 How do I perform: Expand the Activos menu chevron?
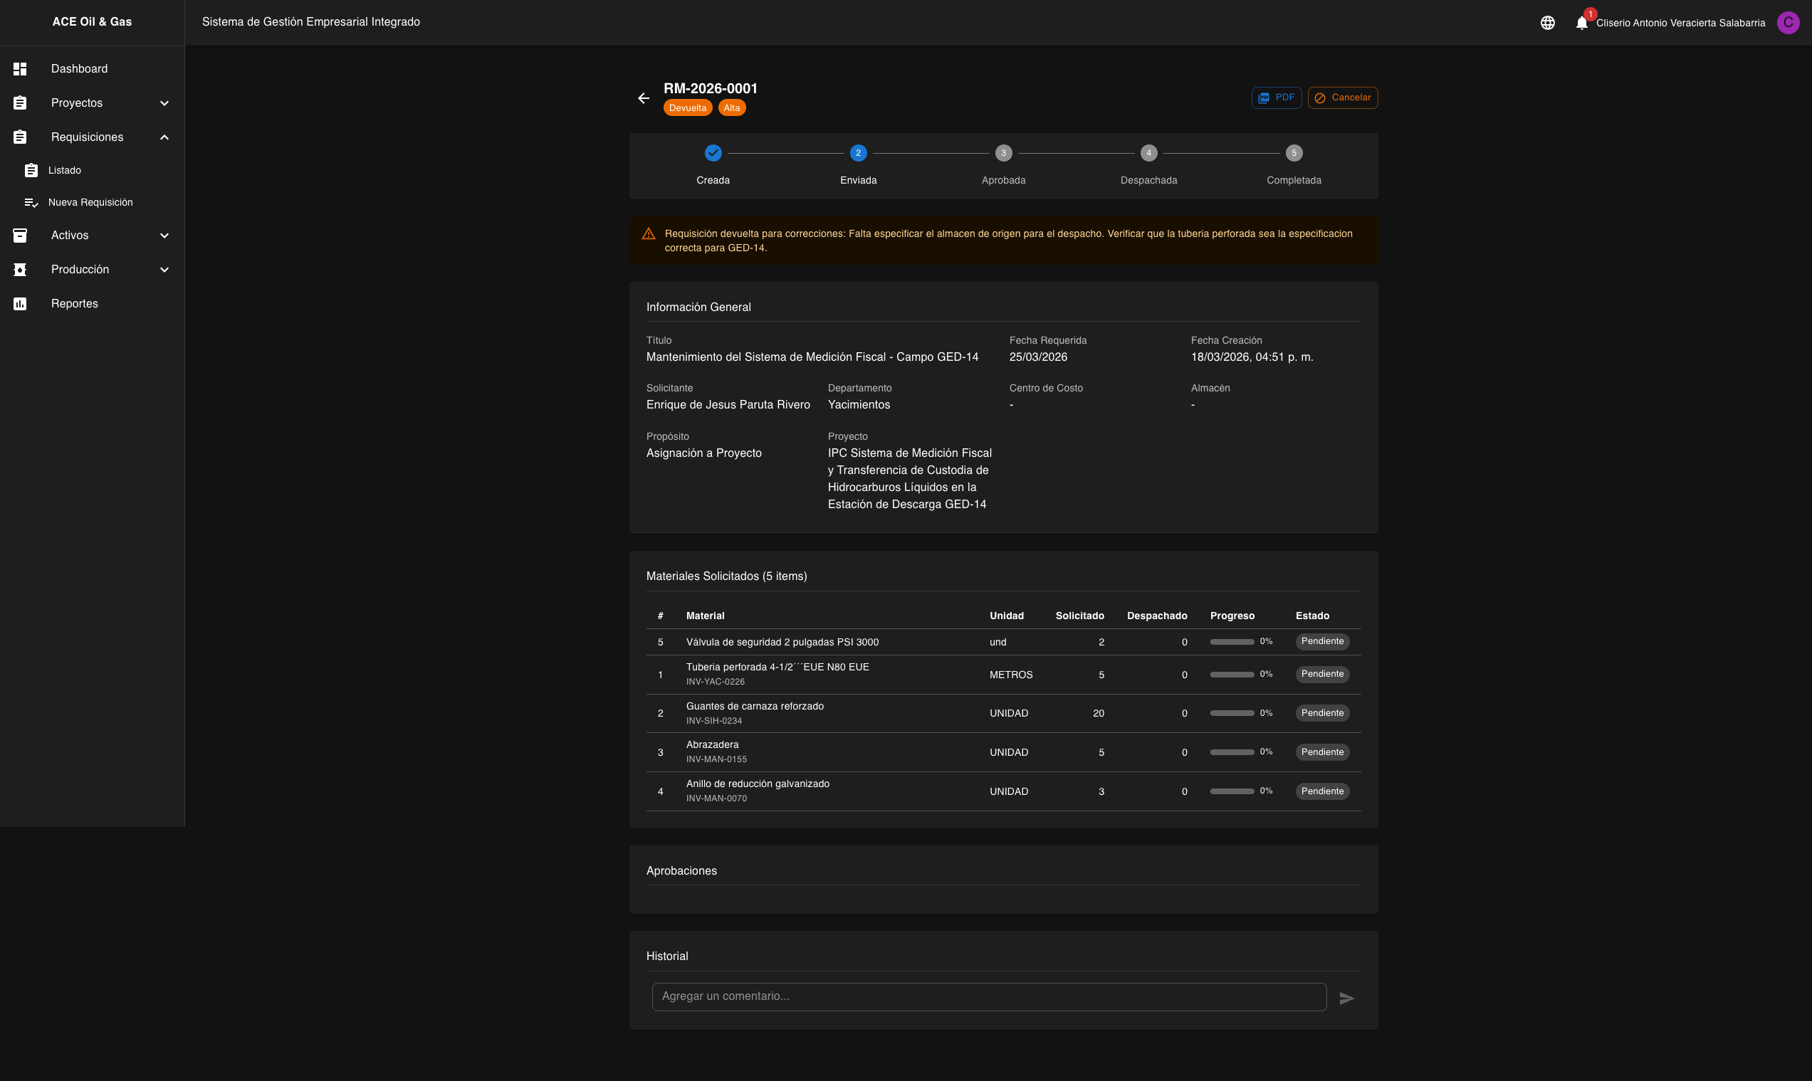click(x=164, y=236)
